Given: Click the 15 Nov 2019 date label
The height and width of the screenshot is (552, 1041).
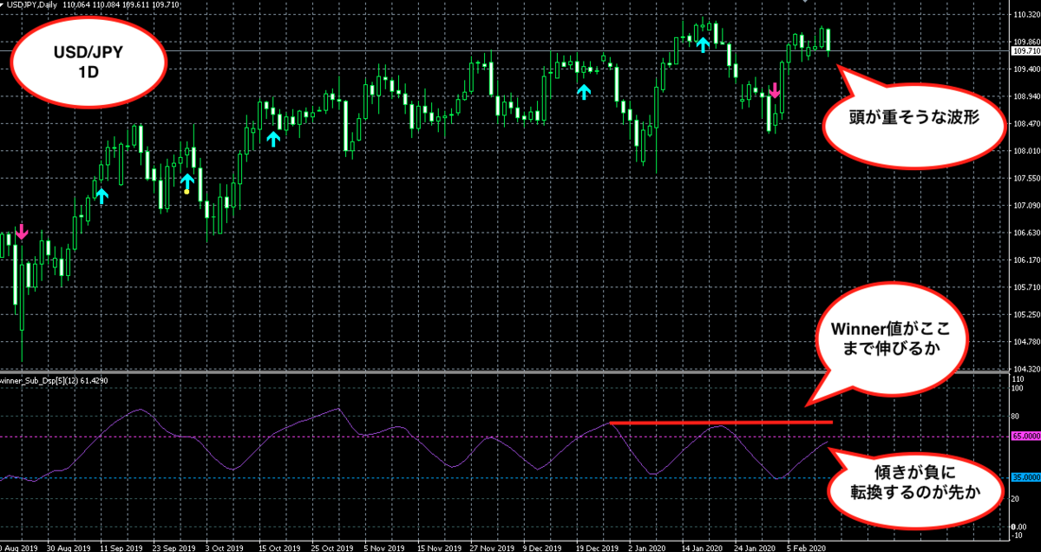Looking at the screenshot, I should (440, 548).
